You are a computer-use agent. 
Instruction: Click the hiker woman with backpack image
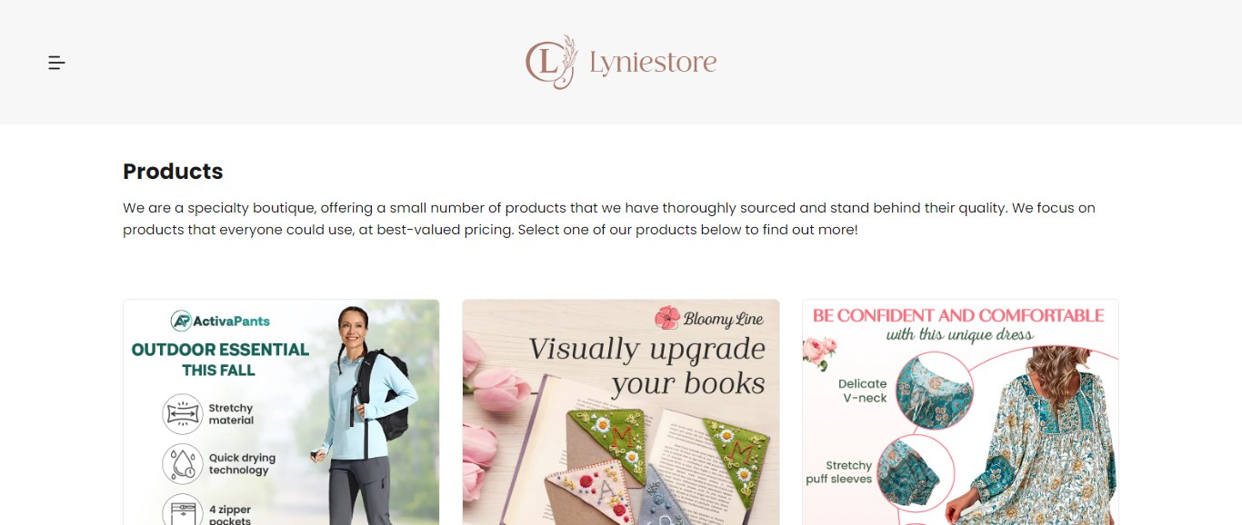(x=364, y=414)
